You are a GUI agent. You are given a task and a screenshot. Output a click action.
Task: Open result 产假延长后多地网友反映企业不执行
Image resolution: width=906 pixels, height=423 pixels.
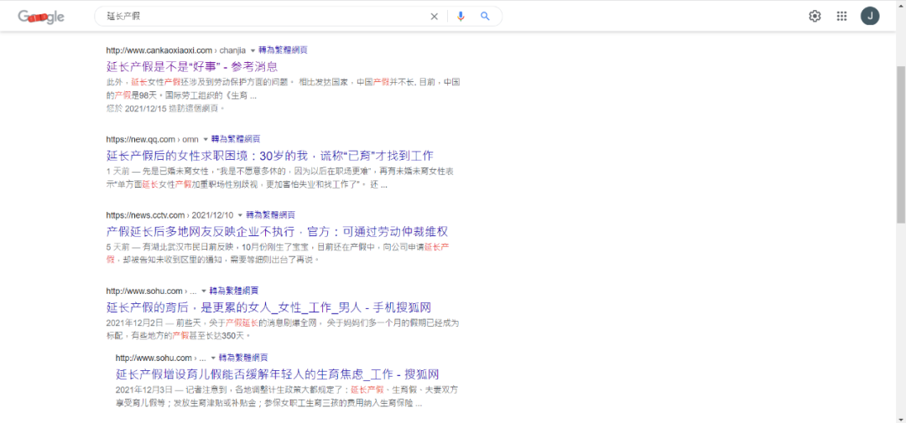point(278,232)
